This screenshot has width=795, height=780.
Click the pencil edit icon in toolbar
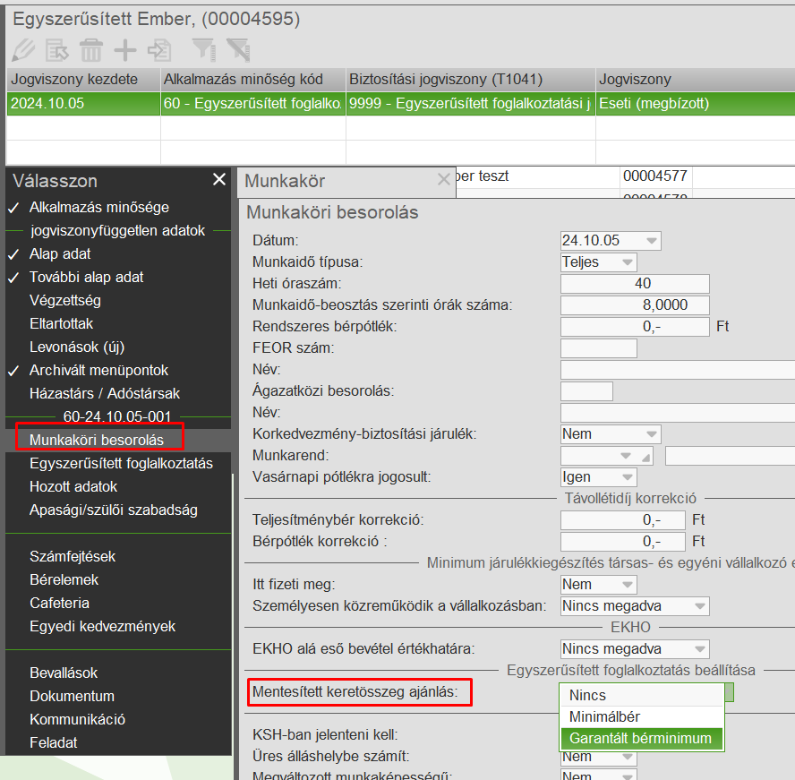point(23,50)
